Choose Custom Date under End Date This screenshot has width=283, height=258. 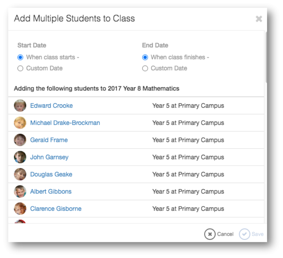pos(145,68)
